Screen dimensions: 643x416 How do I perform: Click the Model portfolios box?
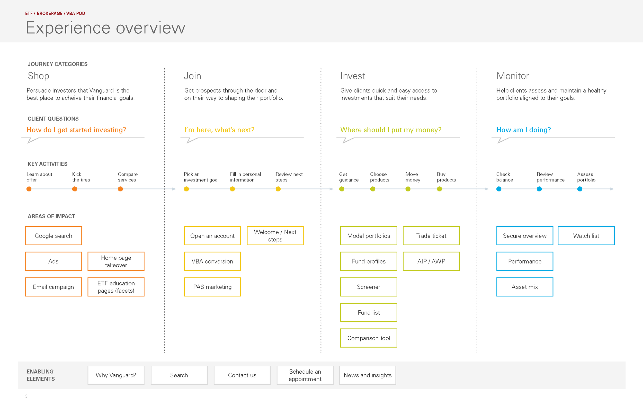[369, 236]
